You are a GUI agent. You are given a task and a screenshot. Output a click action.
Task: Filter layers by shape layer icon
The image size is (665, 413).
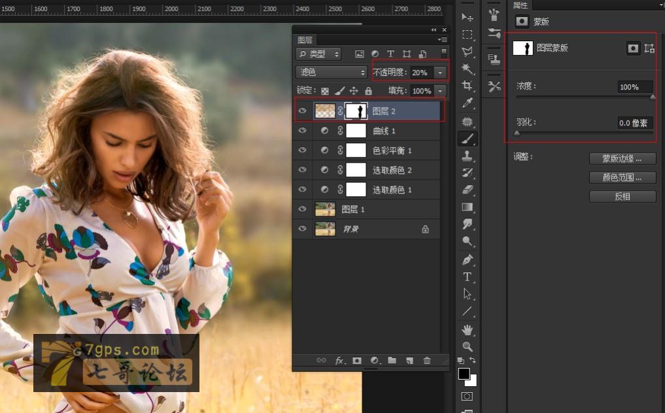[x=407, y=54]
